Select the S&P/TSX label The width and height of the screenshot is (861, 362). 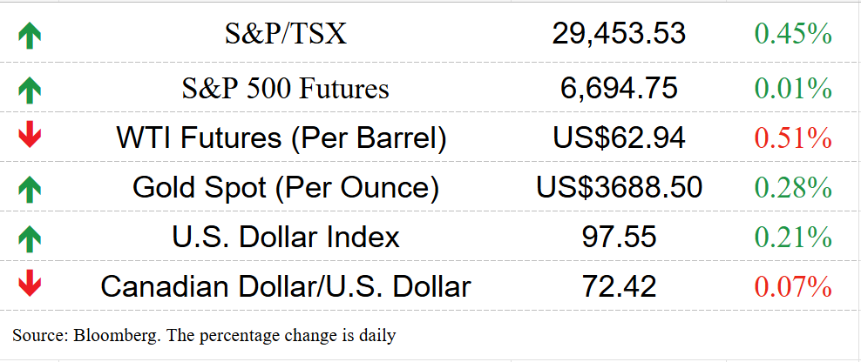click(x=286, y=34)
